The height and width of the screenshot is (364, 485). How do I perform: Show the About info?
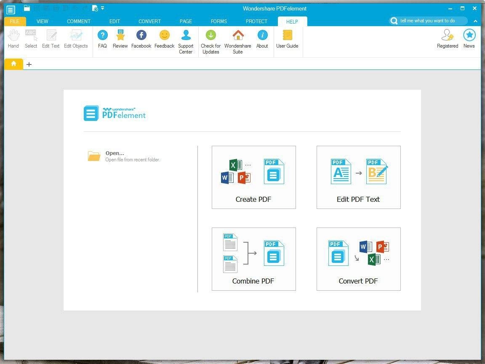coord(262,39)
